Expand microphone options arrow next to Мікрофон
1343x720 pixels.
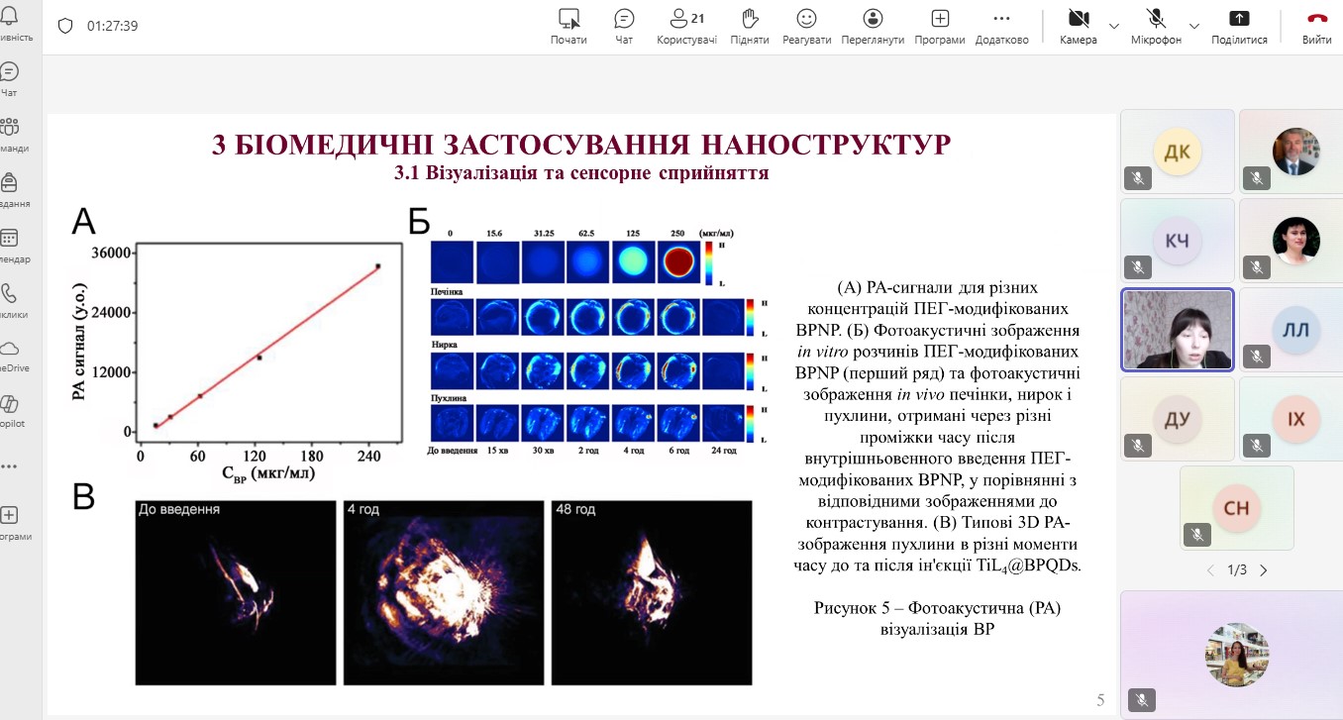[1193, 26]
